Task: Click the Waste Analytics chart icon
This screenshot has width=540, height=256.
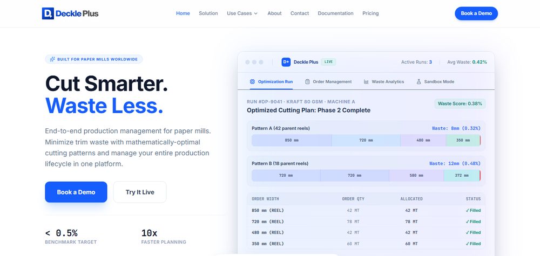Action: tap(366, 82)
